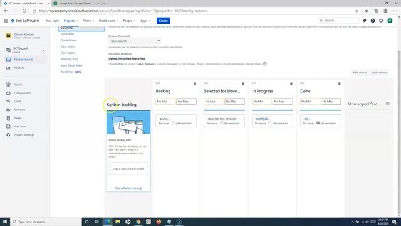401x226 pixels.
Task: Click the Backlog column No Min field
Action: pyautogui.click(x=165, y=102)
